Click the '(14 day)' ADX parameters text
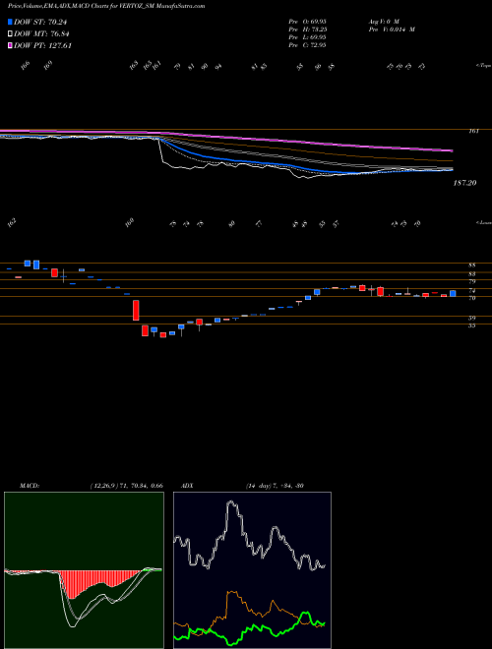Screen dimensions: 492x649 tap(258, 486)
